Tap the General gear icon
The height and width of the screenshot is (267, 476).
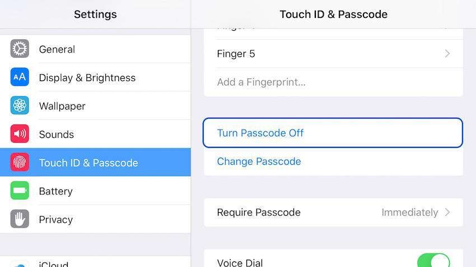pyautogui.click(x=20, y=49)
